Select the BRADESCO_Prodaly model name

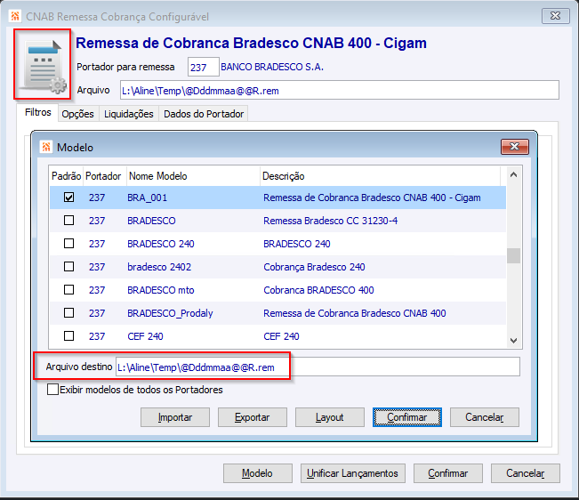(x=170, y=313)
